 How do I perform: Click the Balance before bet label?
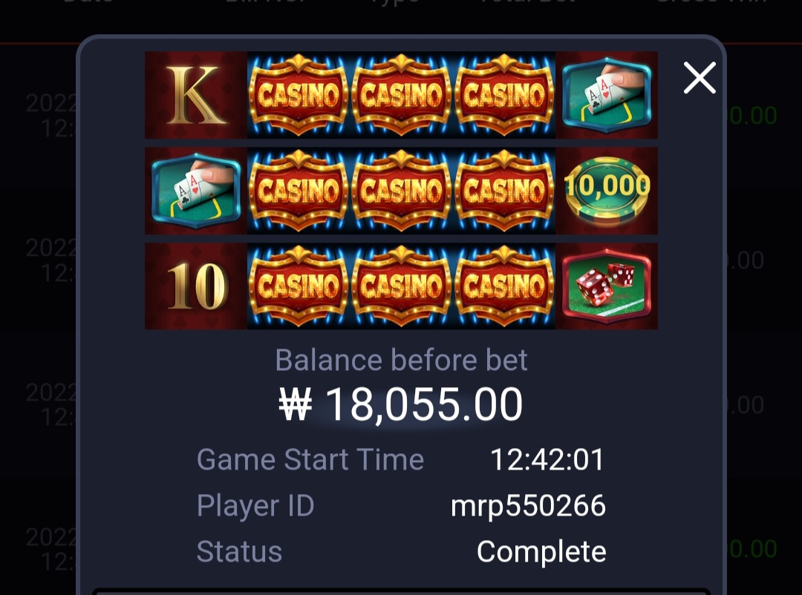[401, 360]
